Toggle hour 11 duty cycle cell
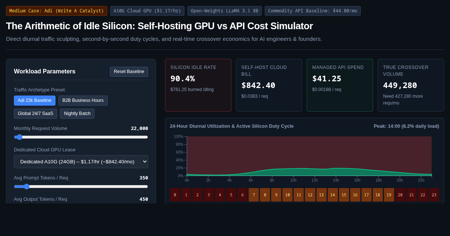This screenshot has width=450, height=236. tap(298, 195)
